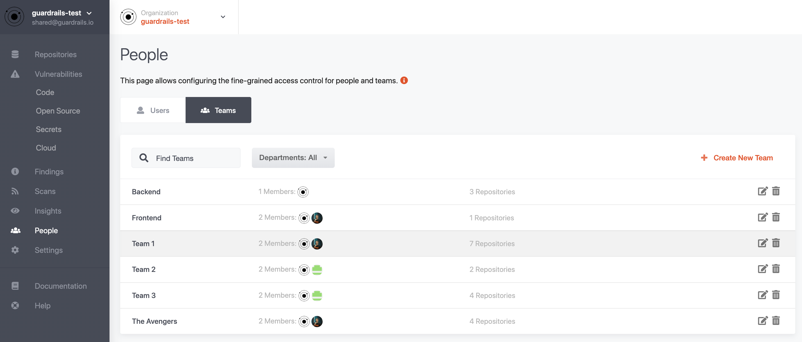The image size is (802, 342).
Task: Click Create New Team
Action: tap(737, 158)
